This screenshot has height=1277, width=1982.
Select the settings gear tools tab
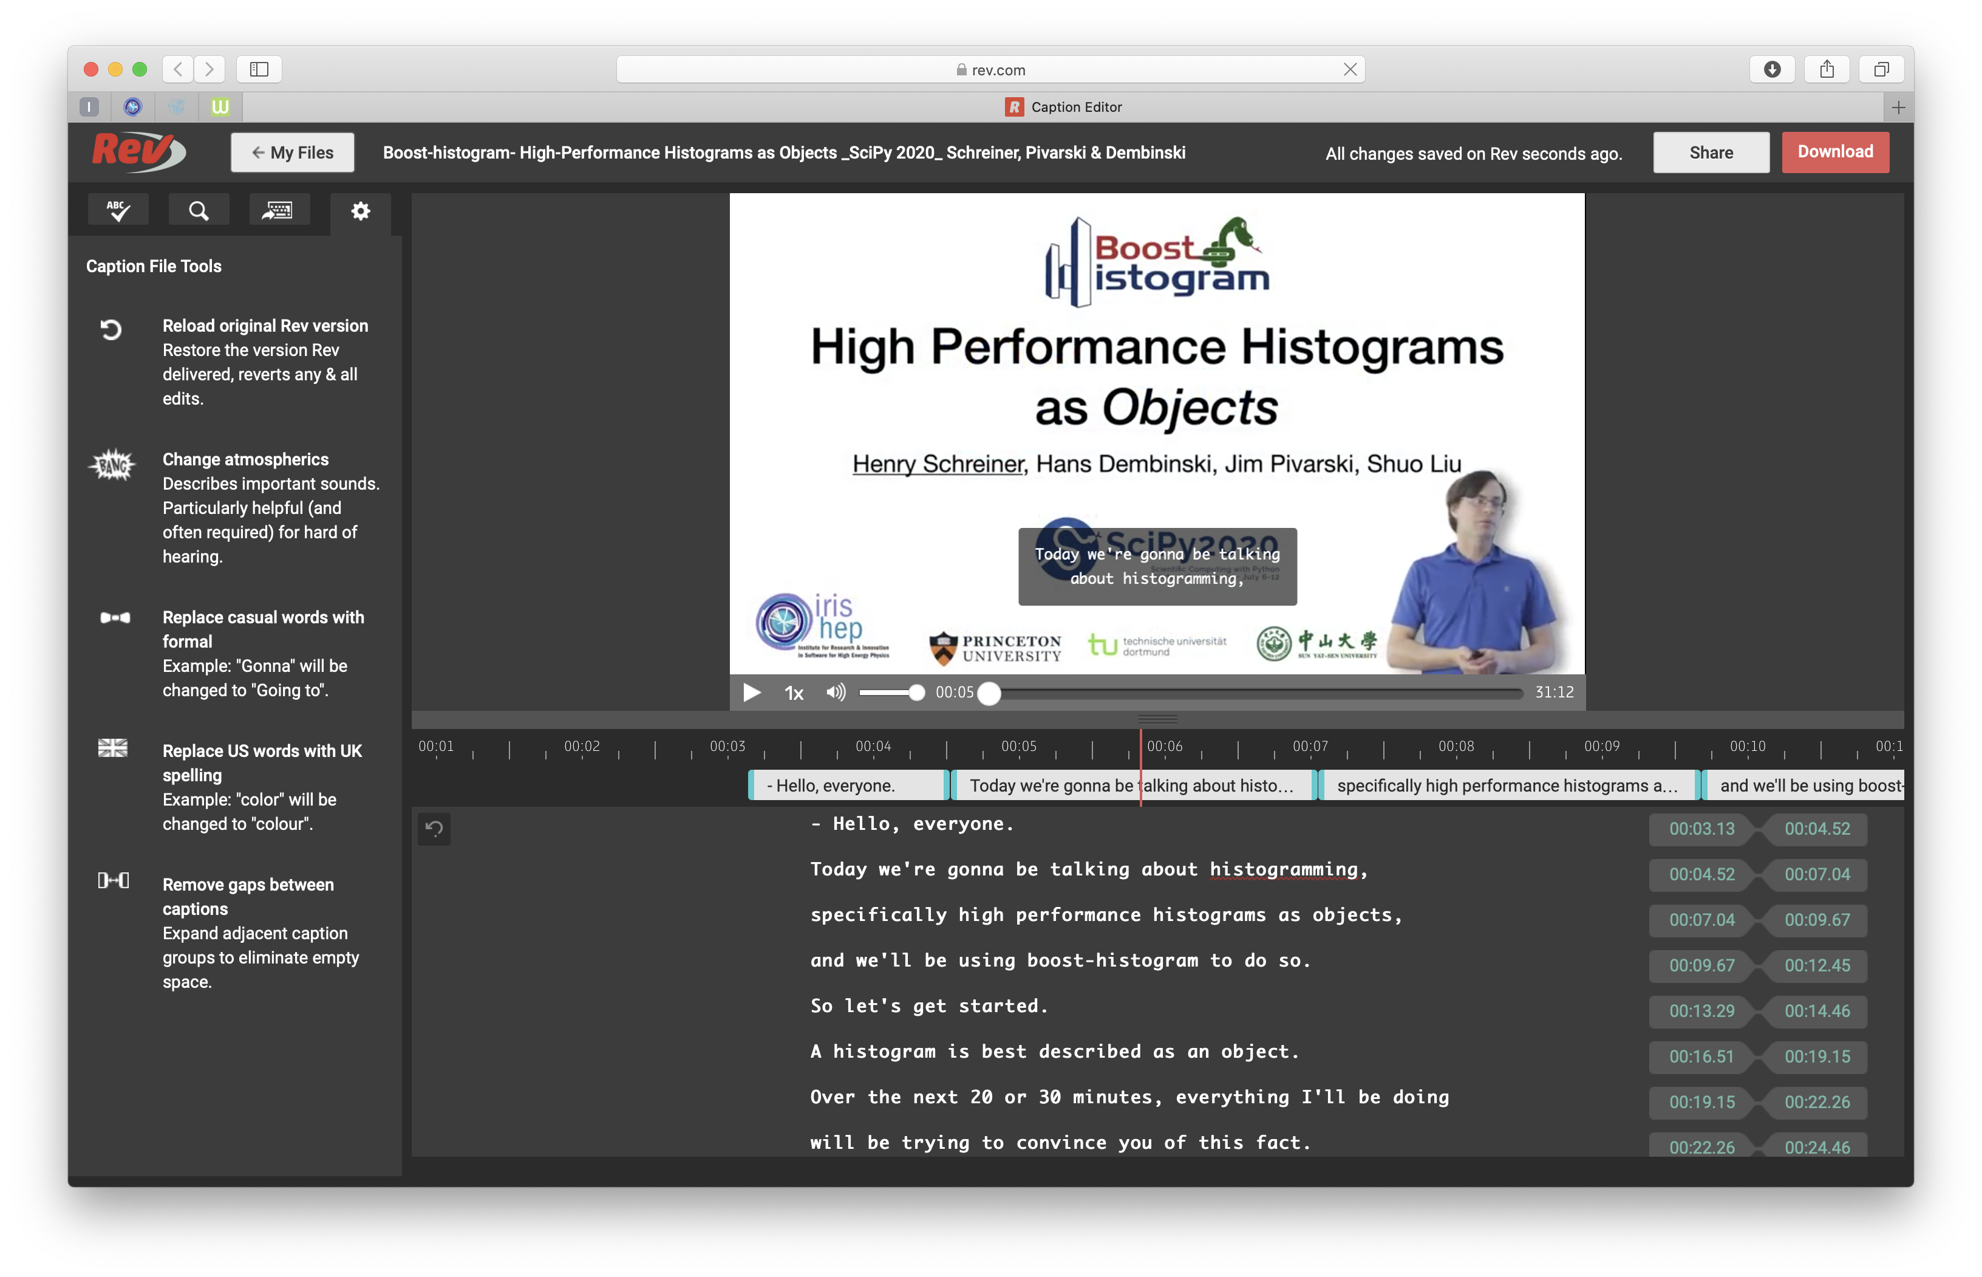coord(361,211)
